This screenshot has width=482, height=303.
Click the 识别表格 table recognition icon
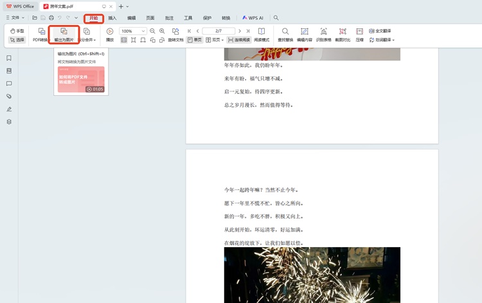click(x=323, y=34)
